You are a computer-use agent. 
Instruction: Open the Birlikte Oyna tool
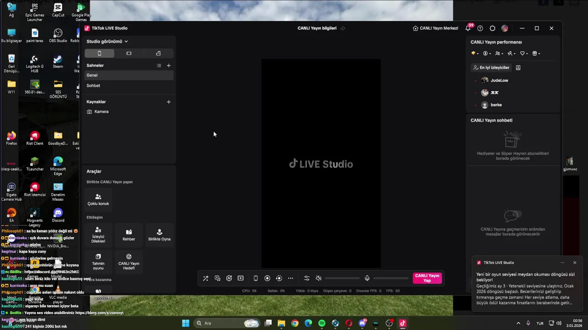tap(159, 235)
